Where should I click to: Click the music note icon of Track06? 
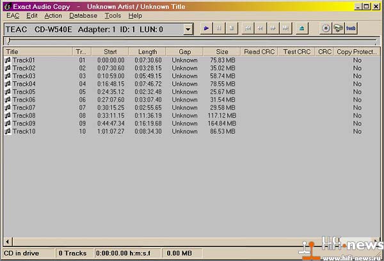[8, 100]
